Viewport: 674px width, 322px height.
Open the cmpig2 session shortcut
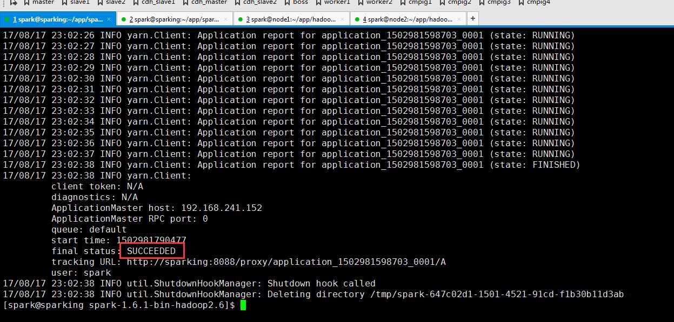click(455, 2)
